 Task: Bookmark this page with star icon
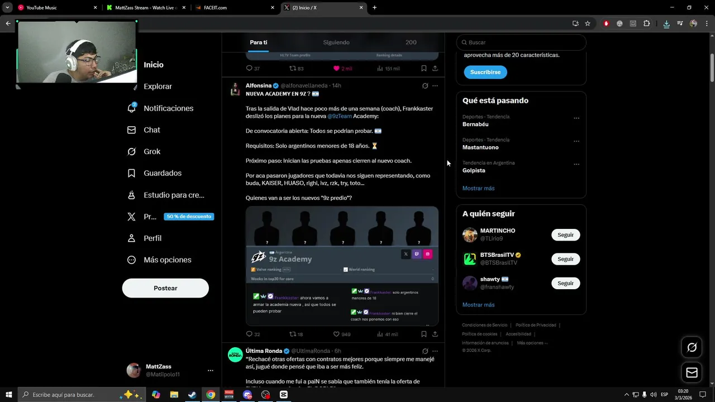(x=588, y=23)
